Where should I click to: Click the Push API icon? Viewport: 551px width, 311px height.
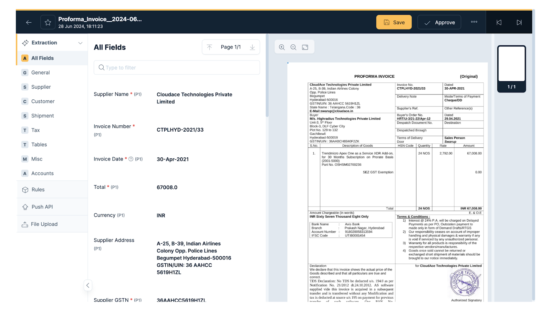click(25, 207)
